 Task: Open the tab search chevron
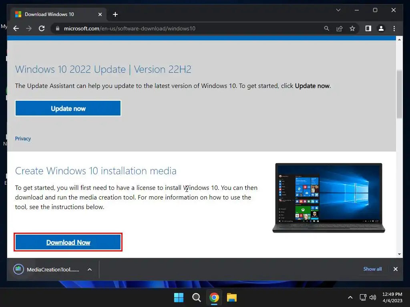(338, 10)
